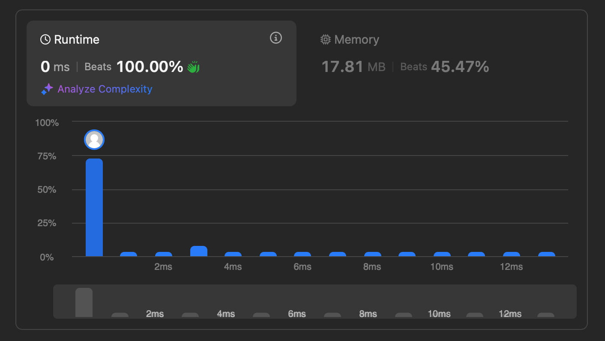
Task: Click the chip icon beside Memory
Action: (x=326, y=40)
